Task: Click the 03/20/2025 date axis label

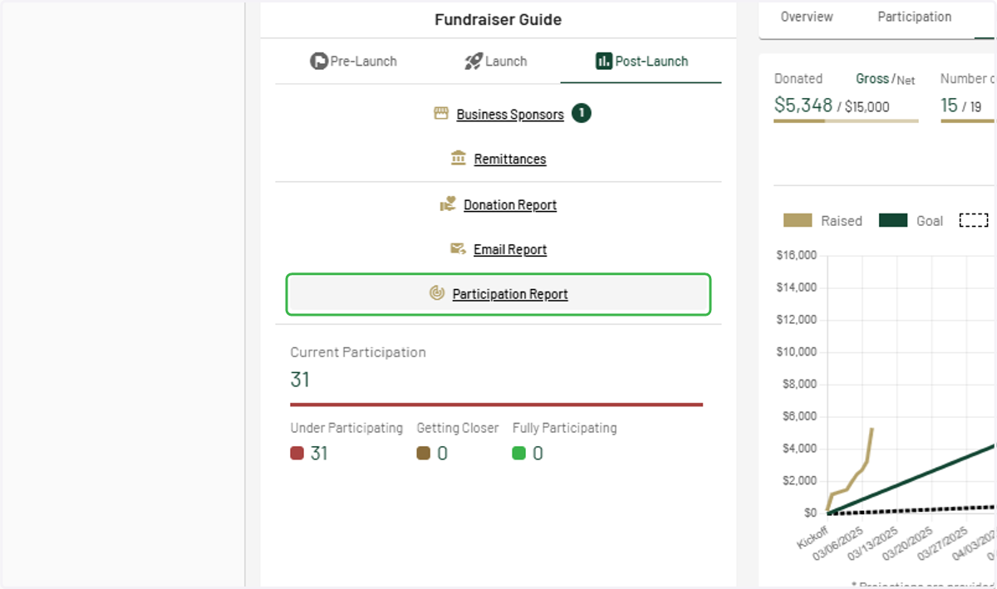Action: click(x=907, y=543)
